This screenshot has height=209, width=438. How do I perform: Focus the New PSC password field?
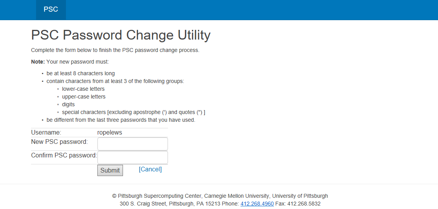pyautogui.click(x=132, y=144)
